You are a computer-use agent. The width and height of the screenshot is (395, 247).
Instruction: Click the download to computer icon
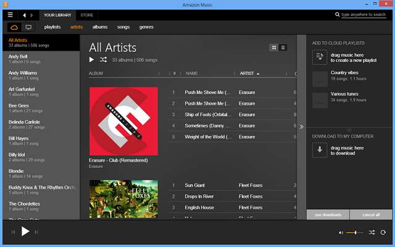coord(319,150)
